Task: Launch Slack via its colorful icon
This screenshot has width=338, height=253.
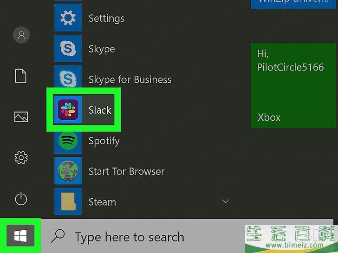Action: point(68,110)
